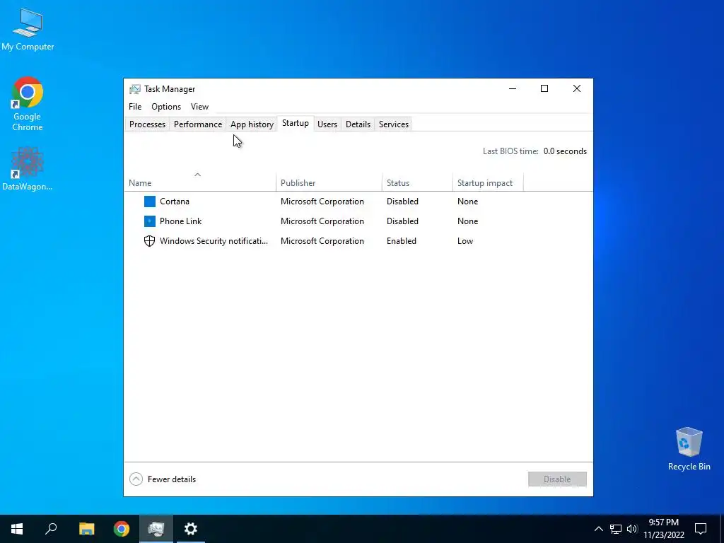Open the View menu
Image resolution: width=724 pixels, height=543 pixels.
click(x=199, y=107)
